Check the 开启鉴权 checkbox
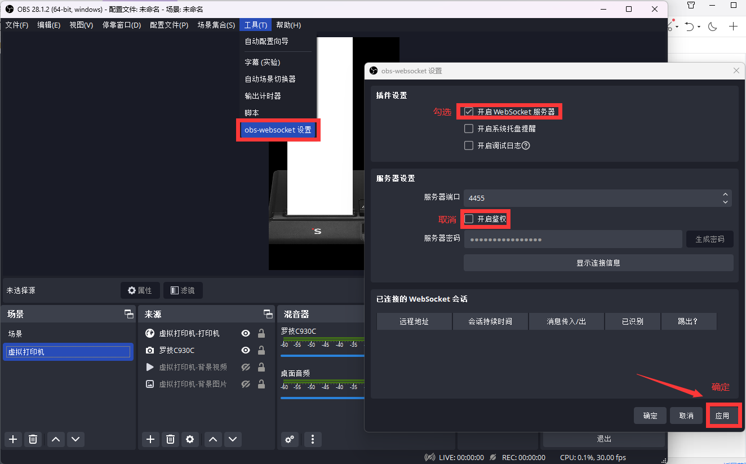This screenshot has height=464, width=746. coord(469,219)
